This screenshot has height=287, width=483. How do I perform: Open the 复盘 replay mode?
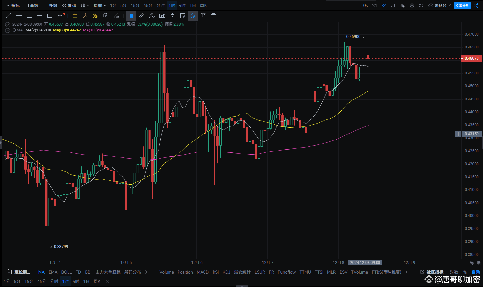click(69, 5)
